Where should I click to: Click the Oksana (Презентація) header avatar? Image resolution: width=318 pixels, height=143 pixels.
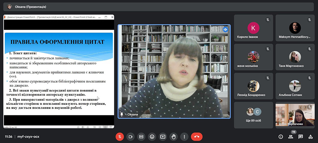[x=9, y=7]
